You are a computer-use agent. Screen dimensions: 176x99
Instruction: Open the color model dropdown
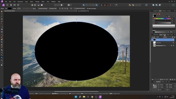[171, 16]
